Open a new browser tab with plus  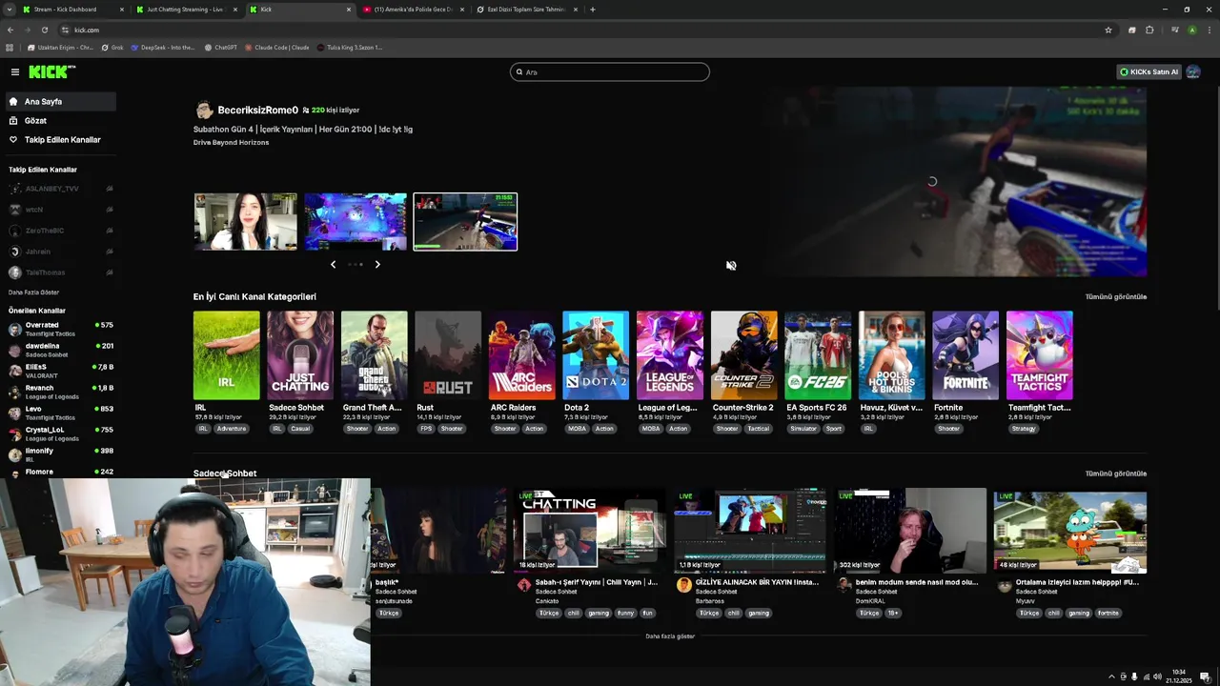point(593,10)
